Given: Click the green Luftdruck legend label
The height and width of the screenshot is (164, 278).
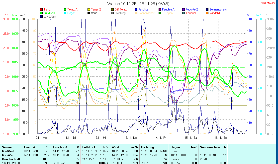Looking at the screenshot, I should tap(49, 13).
